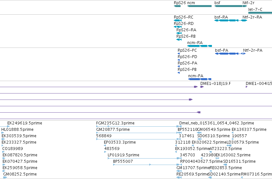
Task: Select the AT23223.5prime EST label
Action: [x=226, y=149]
